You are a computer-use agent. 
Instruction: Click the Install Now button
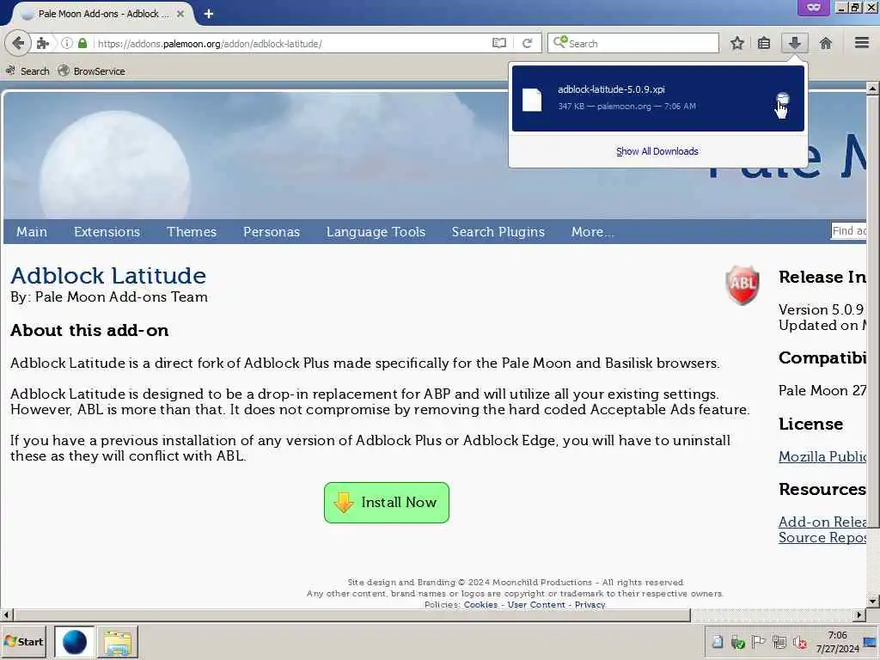(x=386, y=502)
